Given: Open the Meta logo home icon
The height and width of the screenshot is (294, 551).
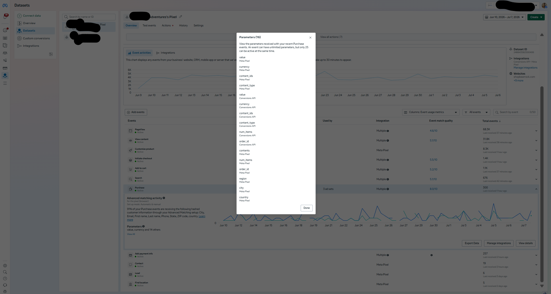Looking at the screenshot, I should [5, 5].
